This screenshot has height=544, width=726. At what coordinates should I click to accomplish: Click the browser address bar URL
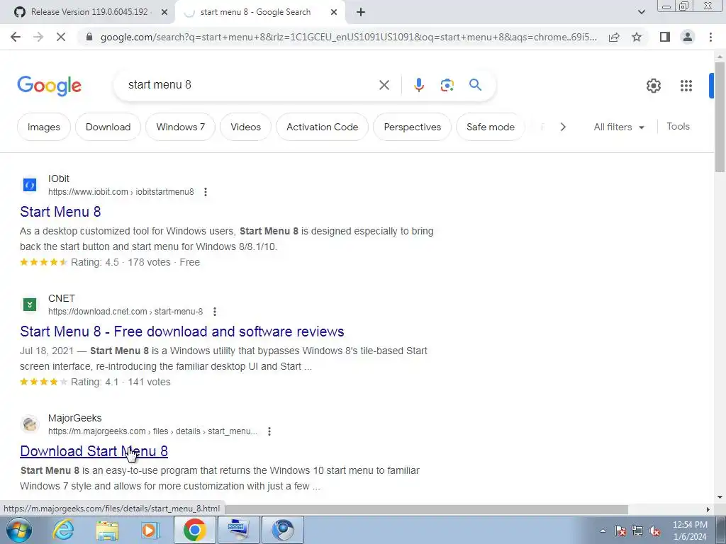[x=348, y=37]
